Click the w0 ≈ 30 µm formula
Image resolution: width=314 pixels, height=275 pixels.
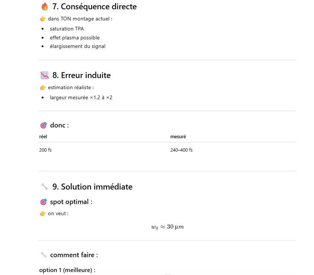pos(167,227)
